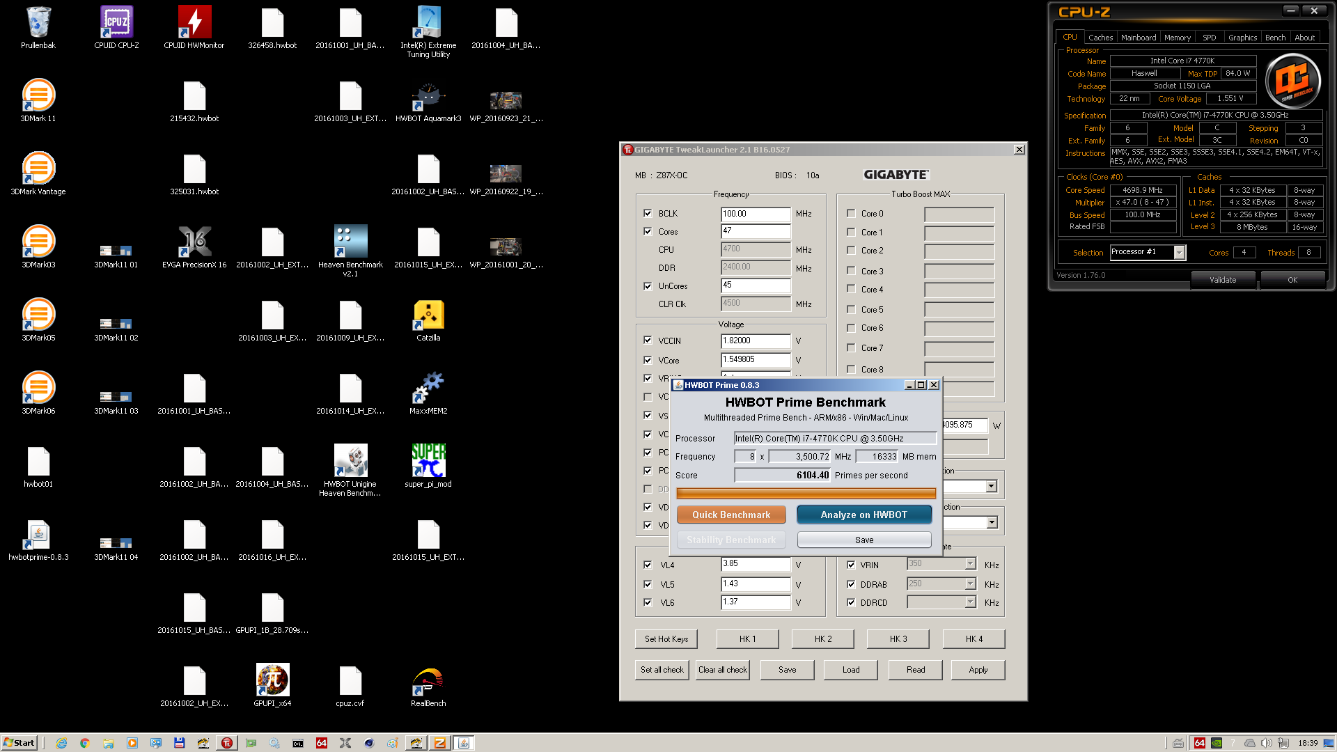
Task: Click Clear all check button
Action: point(723,670)
